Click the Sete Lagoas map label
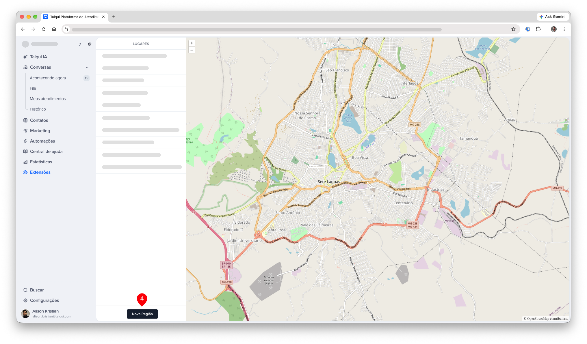 (329, 182)
